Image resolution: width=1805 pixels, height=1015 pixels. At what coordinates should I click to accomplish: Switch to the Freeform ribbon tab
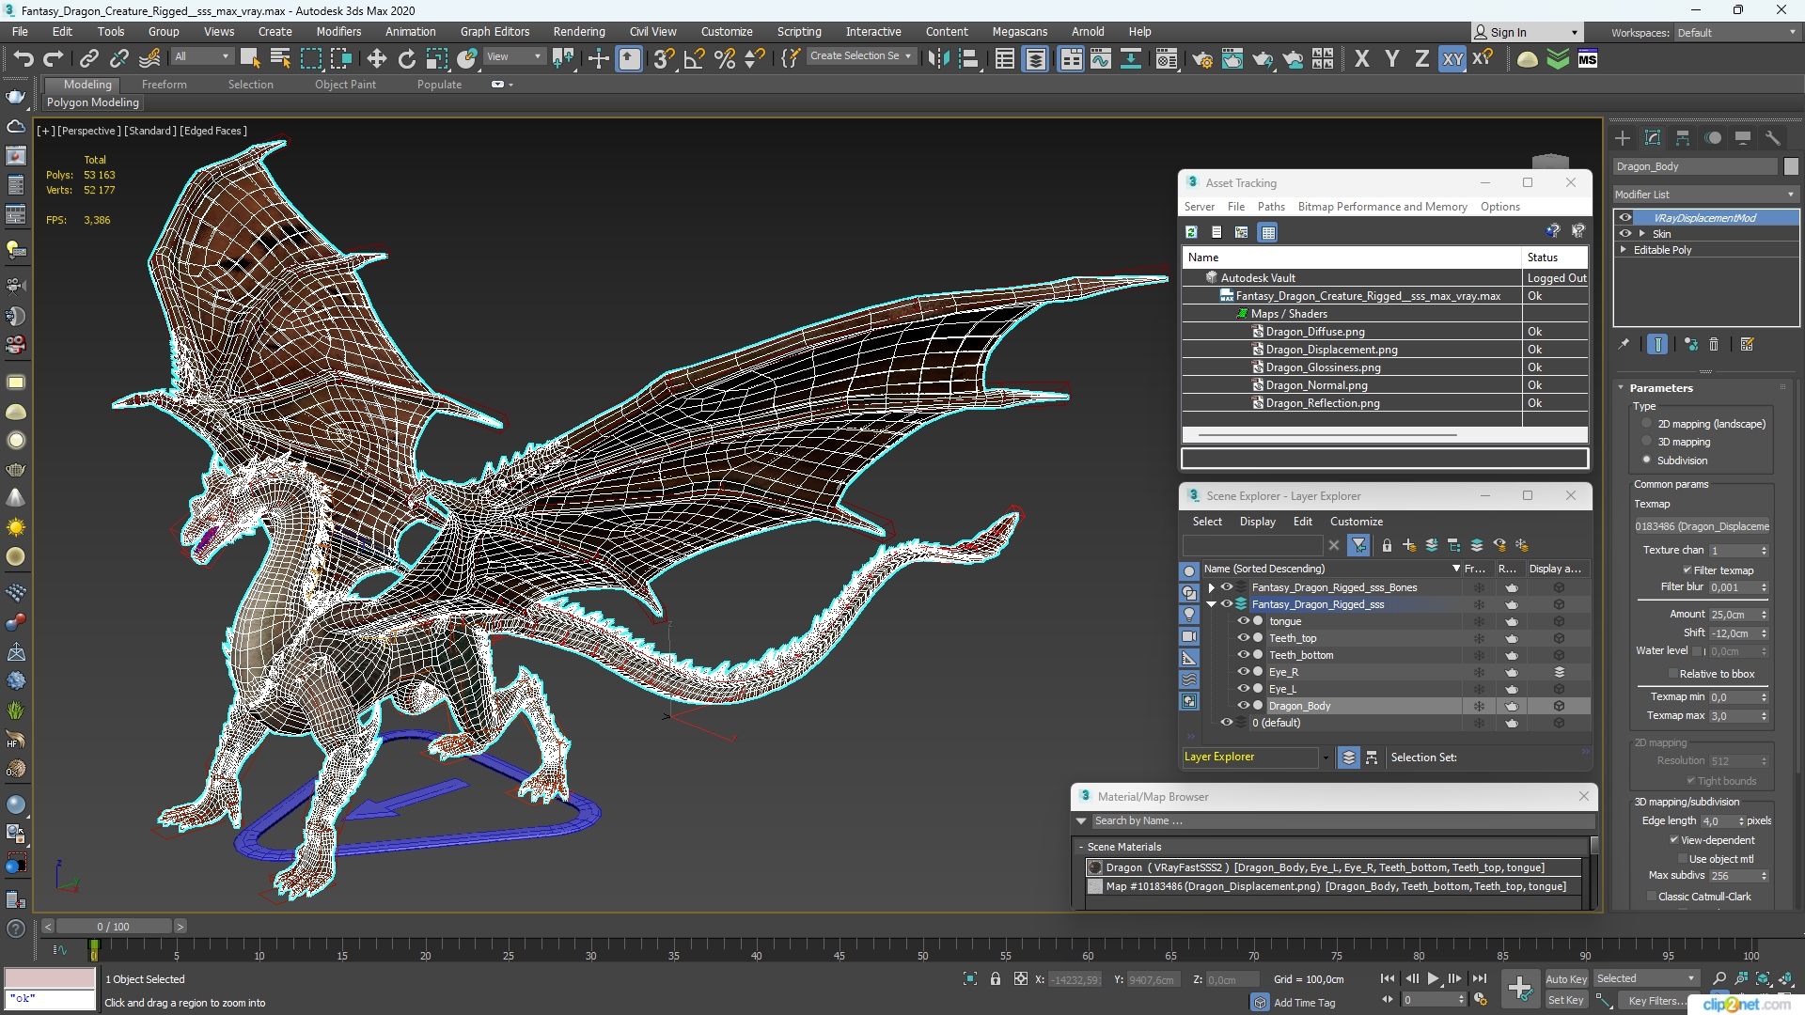tap(165, 85)
